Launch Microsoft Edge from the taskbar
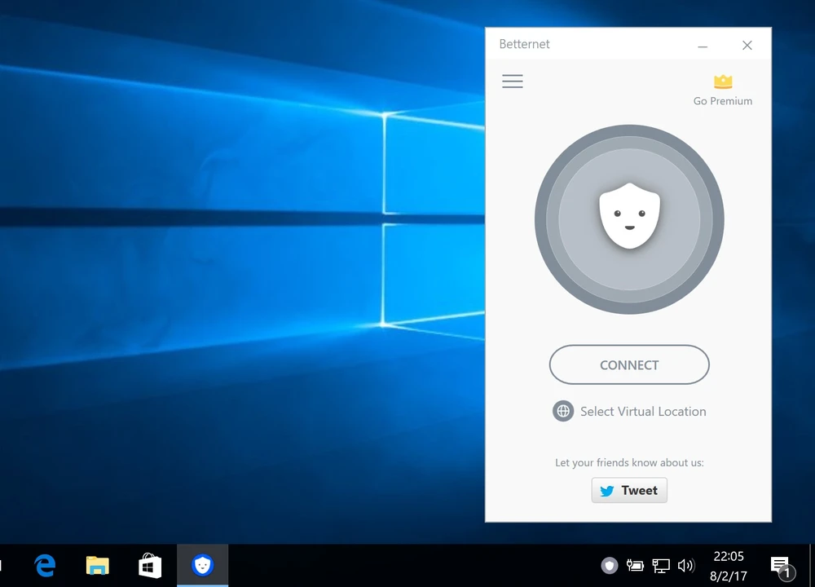The height and width of the screenshot is (587, 815). [45, 566]
